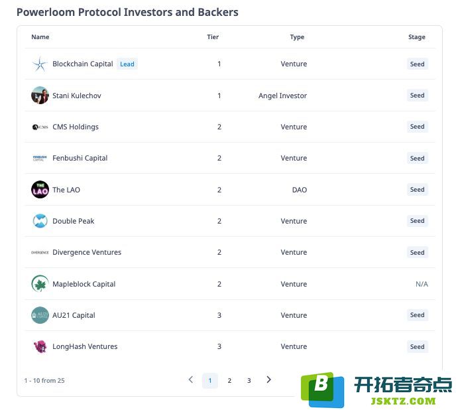Click the AU21 Capital logo
Screen dimensions: 460x410
[x=40, y=315]
